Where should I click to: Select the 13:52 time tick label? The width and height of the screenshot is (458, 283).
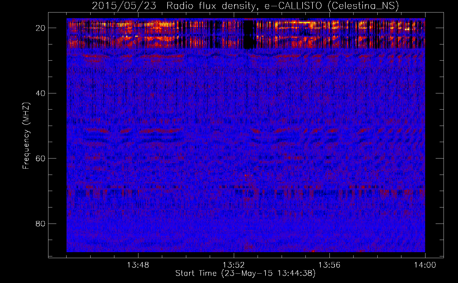click(x=234, y=265)
